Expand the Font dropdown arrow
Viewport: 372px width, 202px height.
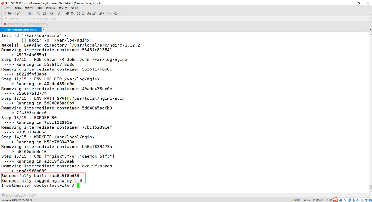[x=62, y=13]
